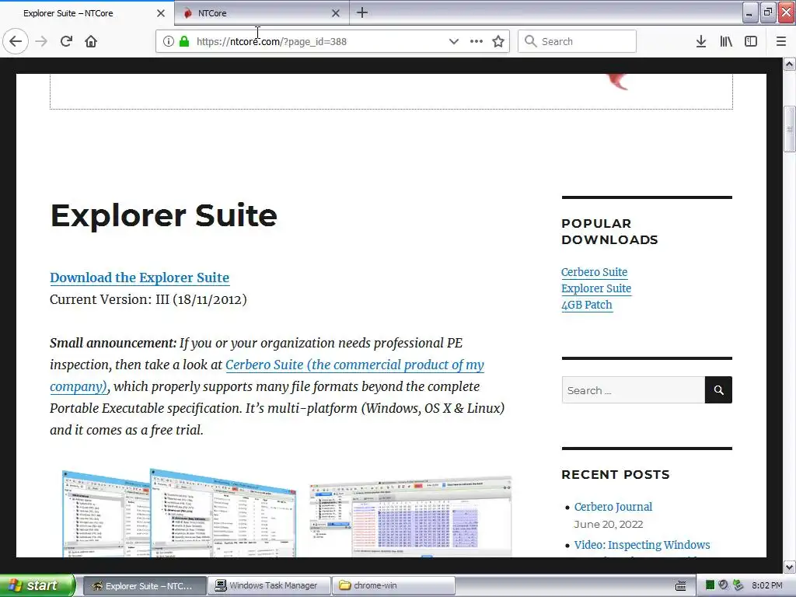Click scrollbar up arrow

(x=790, y=64)
